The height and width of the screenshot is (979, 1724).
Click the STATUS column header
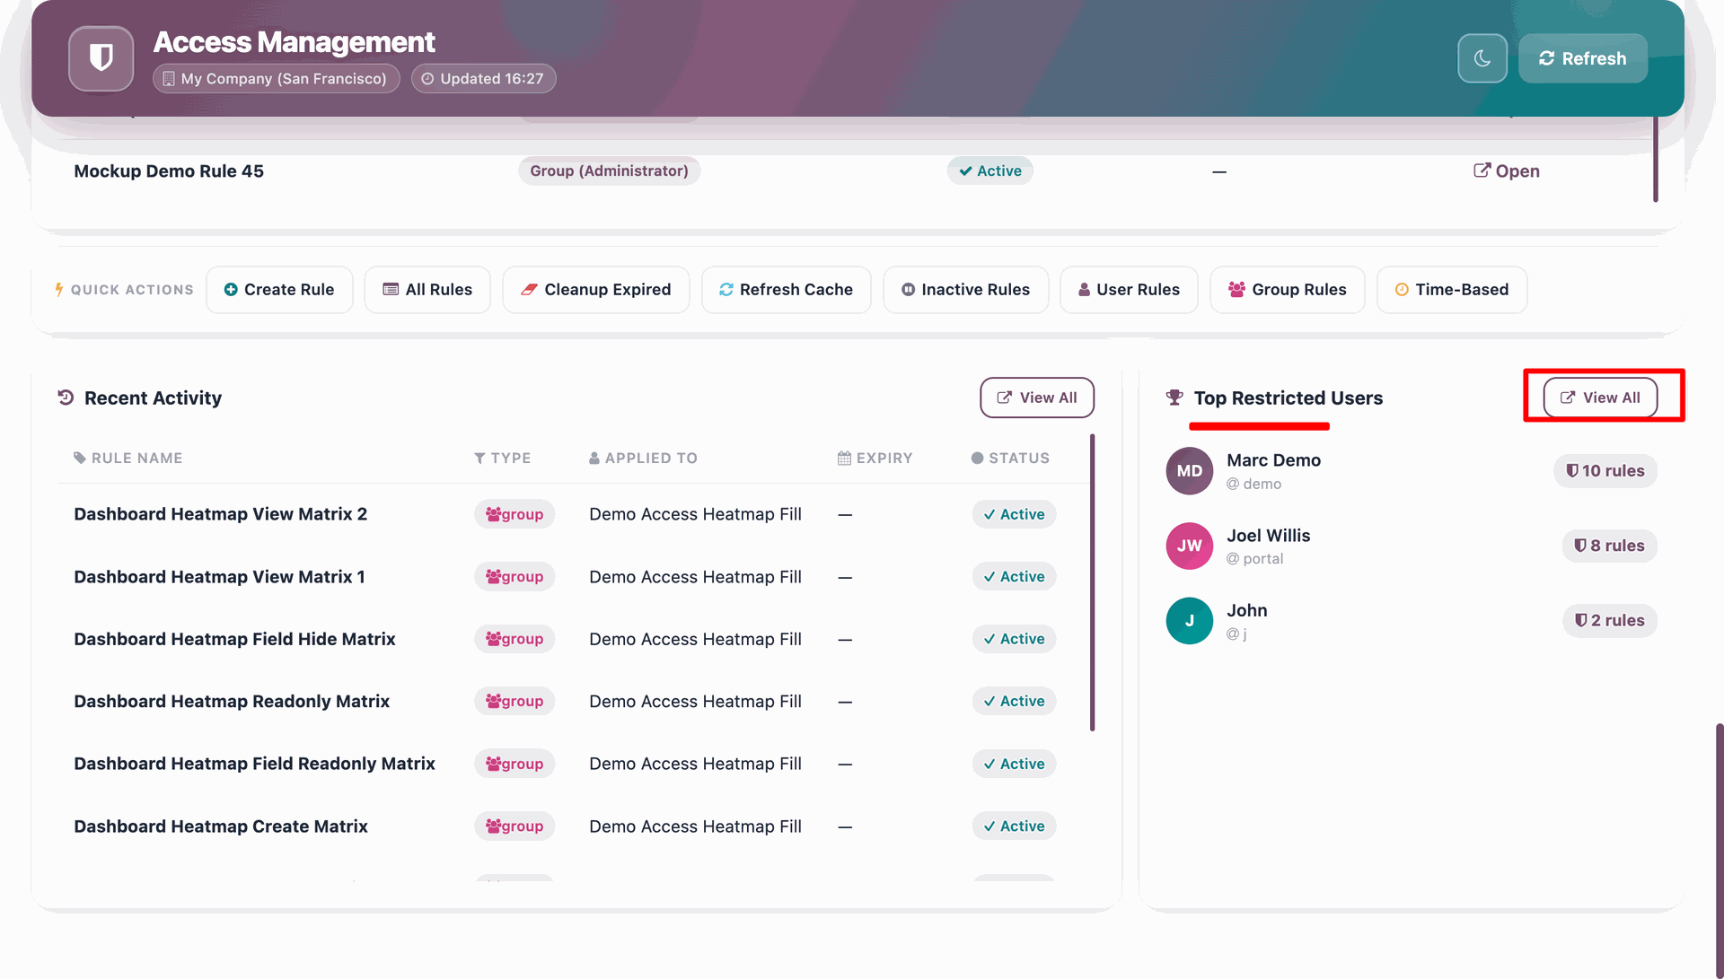1010,458
